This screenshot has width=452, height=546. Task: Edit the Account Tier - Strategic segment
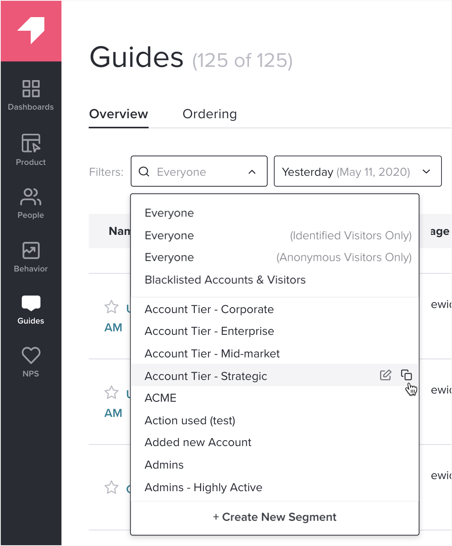(x=385, y=375)
